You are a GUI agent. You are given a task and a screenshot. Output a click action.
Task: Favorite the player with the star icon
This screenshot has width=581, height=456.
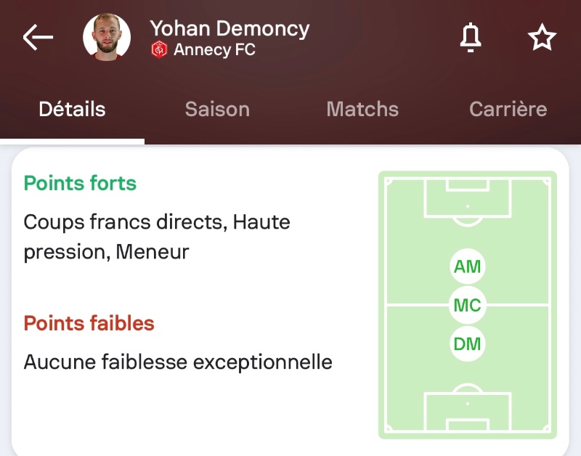pyautogui.click(x=542, y=38)
